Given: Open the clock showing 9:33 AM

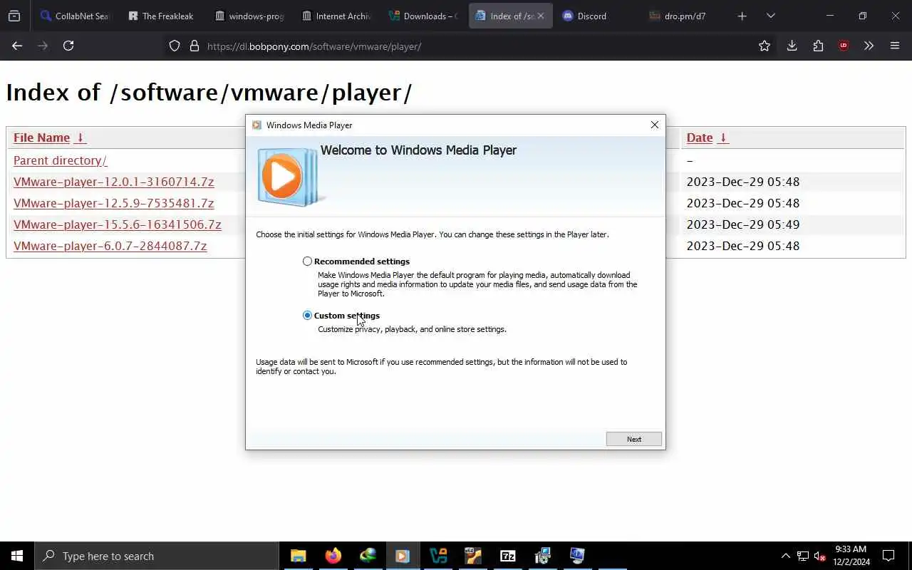Looking at the screenshot, I should [851, 556].
